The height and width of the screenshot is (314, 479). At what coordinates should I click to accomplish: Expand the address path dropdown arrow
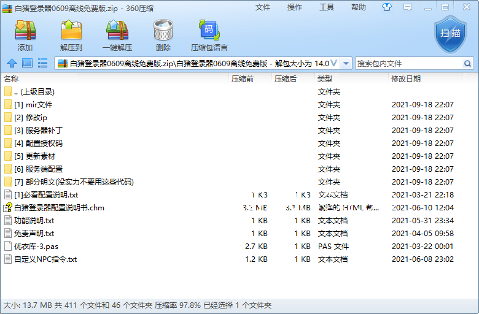pos(346,63)
